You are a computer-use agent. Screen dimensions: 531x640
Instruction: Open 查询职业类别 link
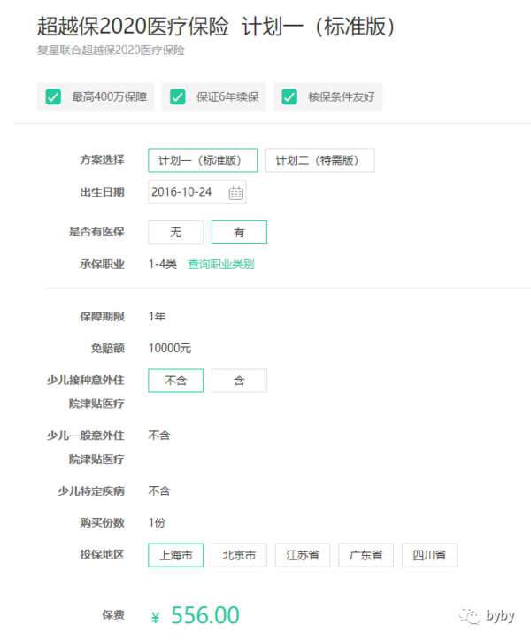click(221, 264)
